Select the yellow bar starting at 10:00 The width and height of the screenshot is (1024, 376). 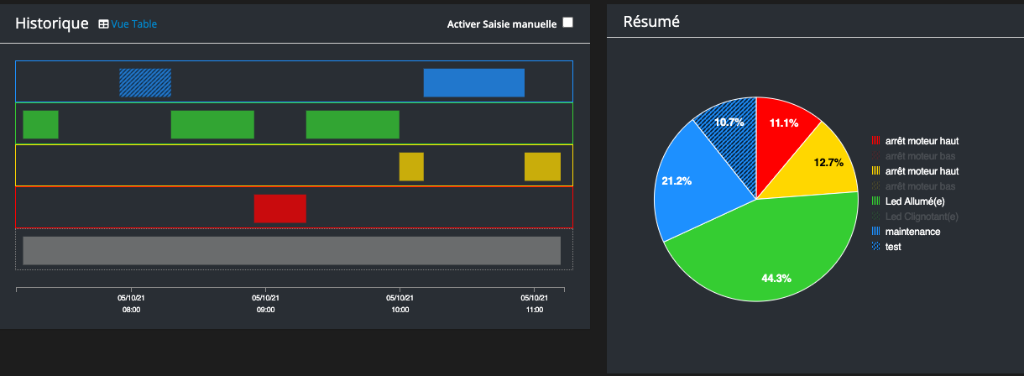411,166
